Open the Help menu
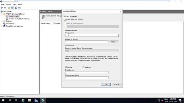 point(20,5)
